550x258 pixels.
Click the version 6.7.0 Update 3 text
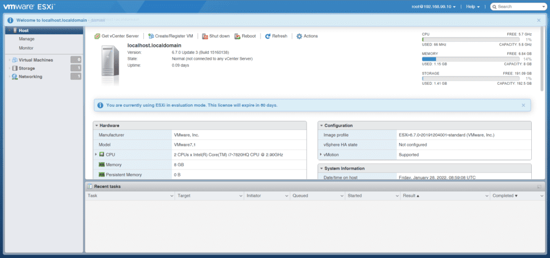click(x=200, y=52)
